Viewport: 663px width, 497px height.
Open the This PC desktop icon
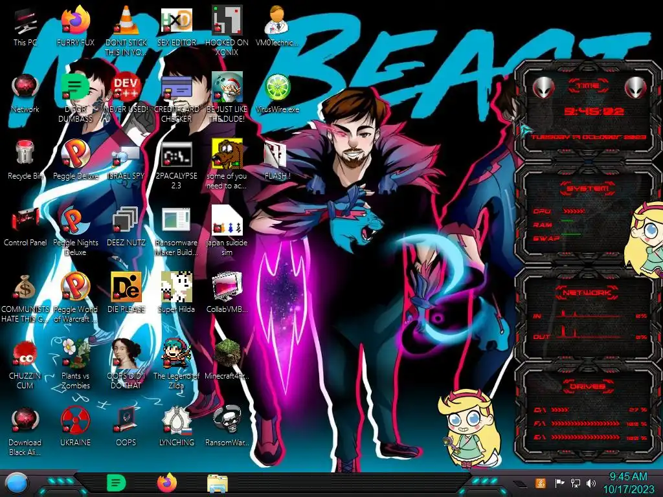click(x=25, y=22)
